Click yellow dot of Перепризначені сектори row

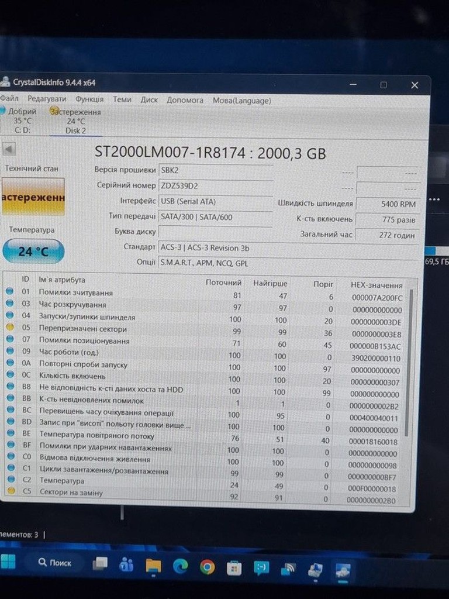[x=10, y=327]
